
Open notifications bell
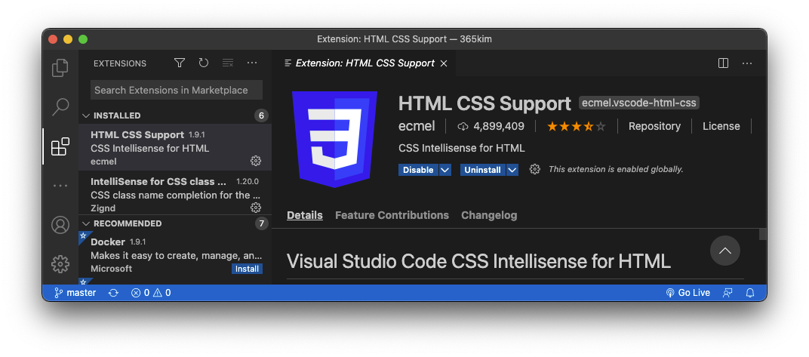coord(750,293)
